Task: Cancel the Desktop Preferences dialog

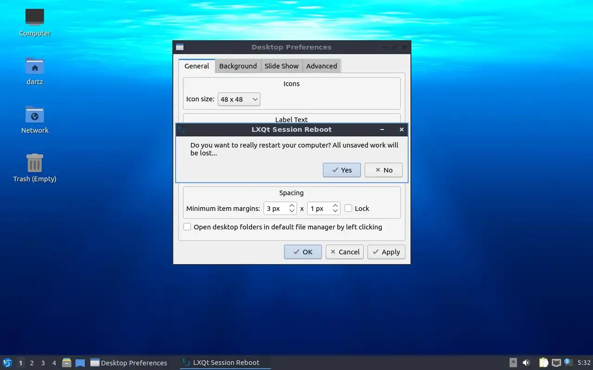Action: point(344,252)
